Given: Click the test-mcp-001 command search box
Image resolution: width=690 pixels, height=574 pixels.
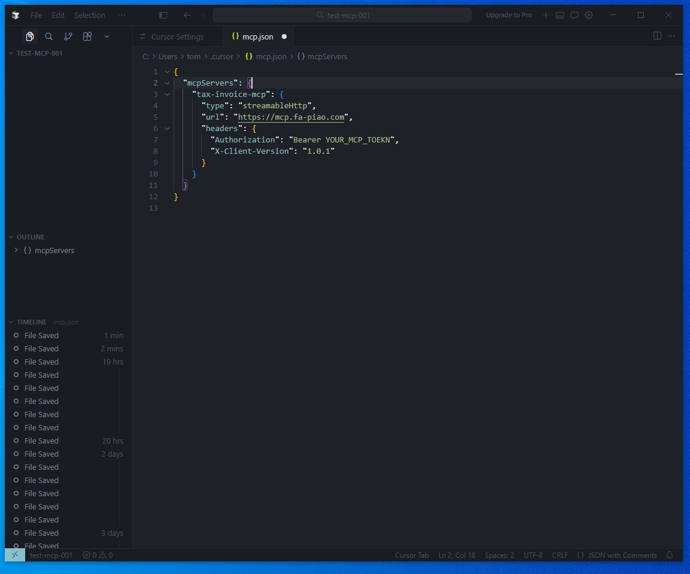Looking at the screenshot, I should pos(342,15).
